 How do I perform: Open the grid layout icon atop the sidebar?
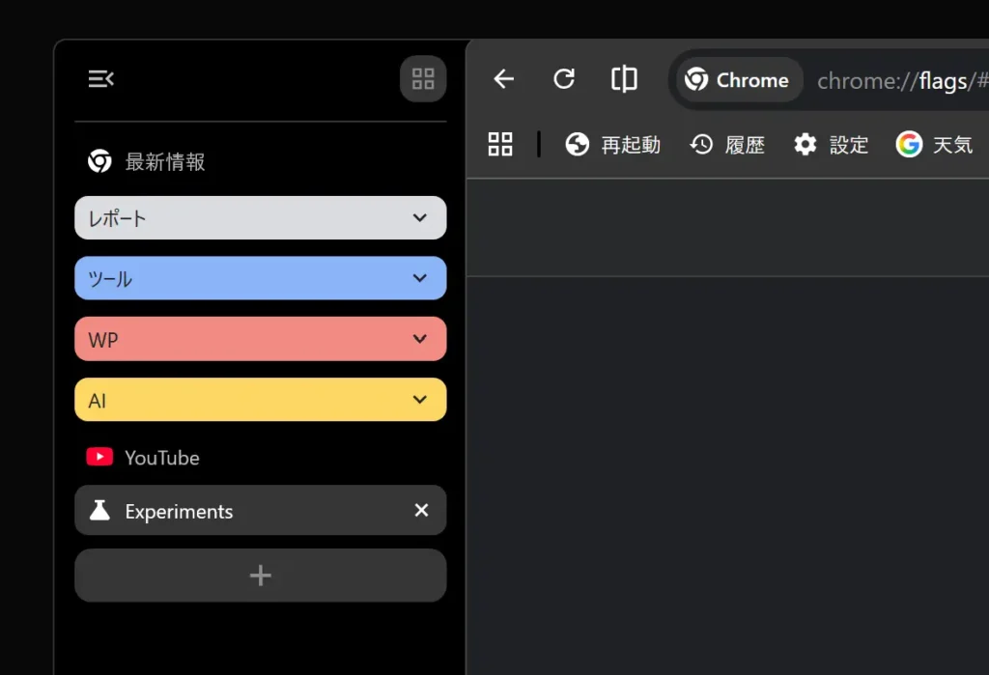(422, 78)
